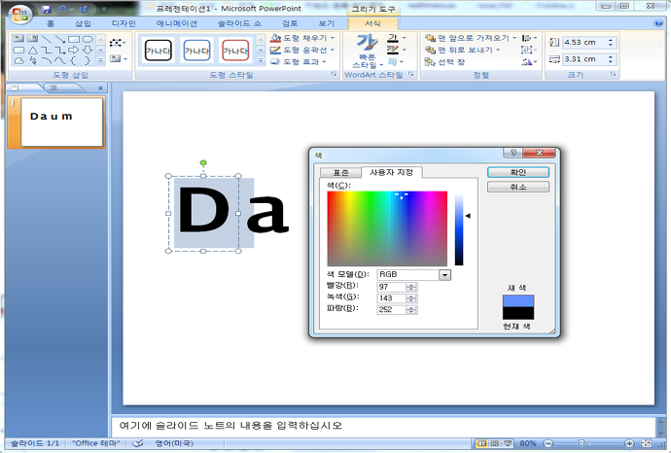Open 선택 창 (Selection Pane)
Viewport: 671px width, 453px height.
tap(445, 62)
